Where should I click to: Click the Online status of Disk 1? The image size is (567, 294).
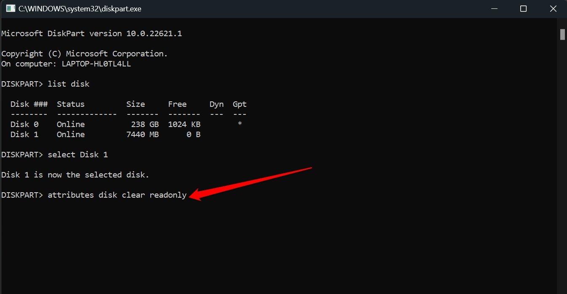click(71, 134)
